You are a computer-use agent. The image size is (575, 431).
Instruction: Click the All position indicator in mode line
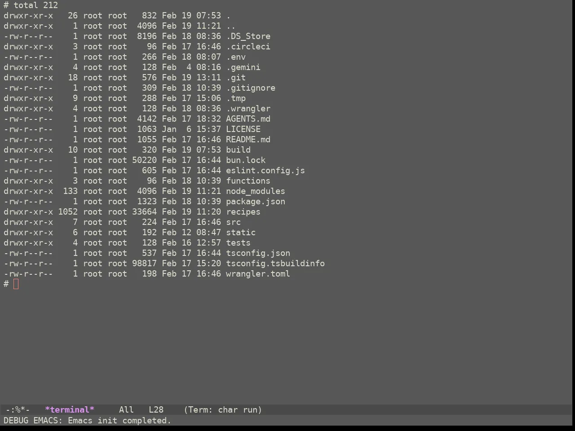126,410
